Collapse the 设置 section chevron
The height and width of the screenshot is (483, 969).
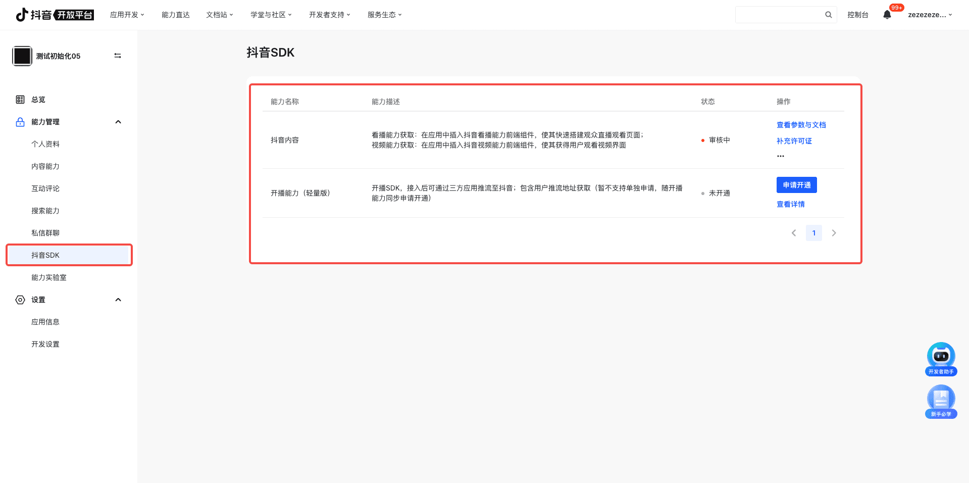[x=118, y=300]
